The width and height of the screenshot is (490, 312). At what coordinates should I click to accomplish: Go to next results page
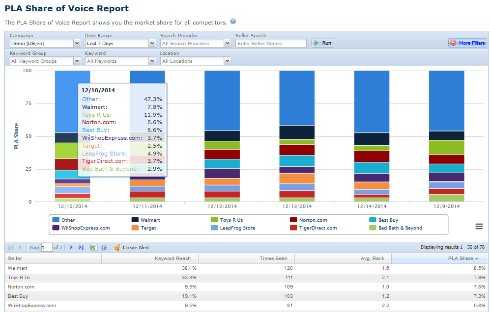71,247
